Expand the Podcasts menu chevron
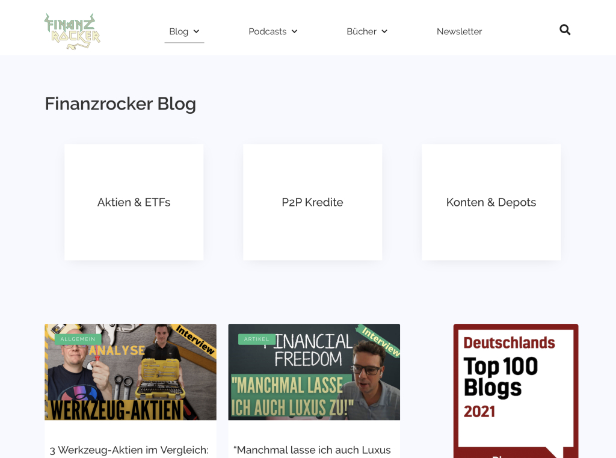The width and height of the screenshot is (616, 458). pyautogui.click(x=295, y=31)
